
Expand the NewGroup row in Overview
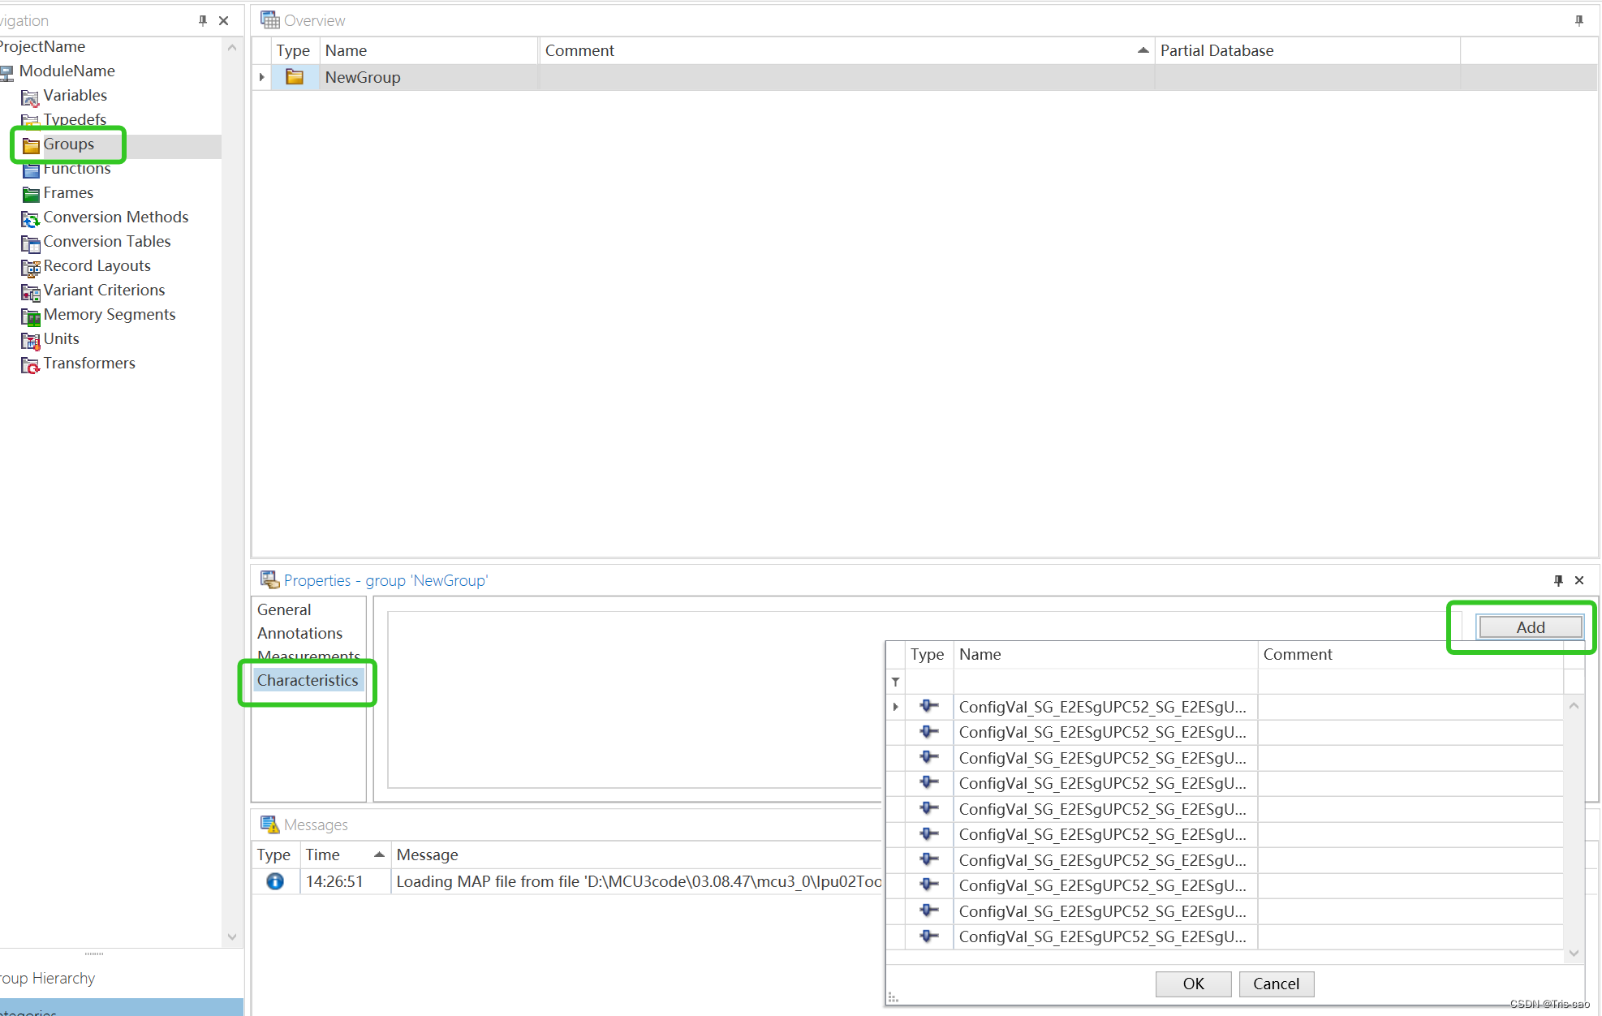pos(261,76)
